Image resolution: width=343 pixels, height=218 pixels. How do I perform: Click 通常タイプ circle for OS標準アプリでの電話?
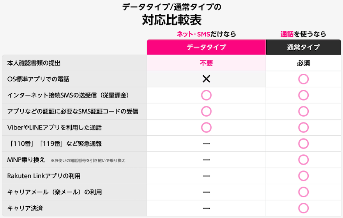(303, 79)
